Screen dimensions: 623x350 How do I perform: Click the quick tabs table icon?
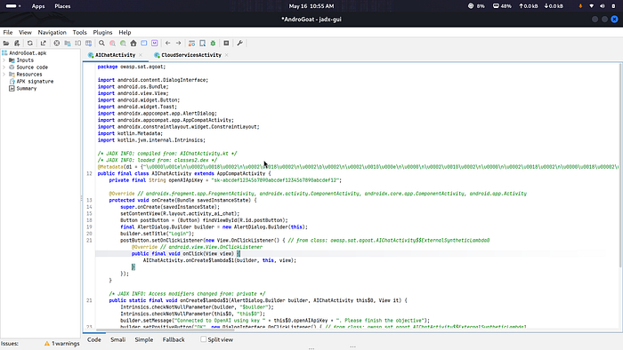(89, 44)
